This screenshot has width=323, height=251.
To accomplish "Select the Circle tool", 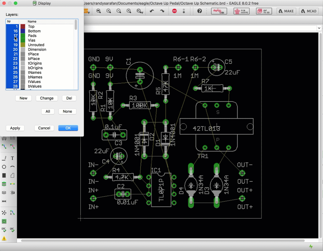I will [4, 167].
